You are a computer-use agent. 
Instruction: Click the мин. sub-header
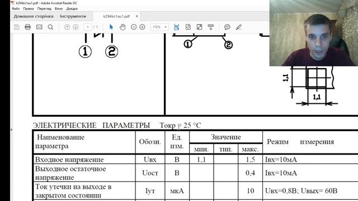pos(201,149)
